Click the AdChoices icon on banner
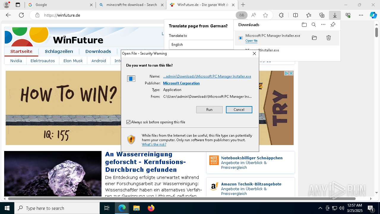Image resolution: width=380 pixels, height=214 pixels. [x=287, y=73]
